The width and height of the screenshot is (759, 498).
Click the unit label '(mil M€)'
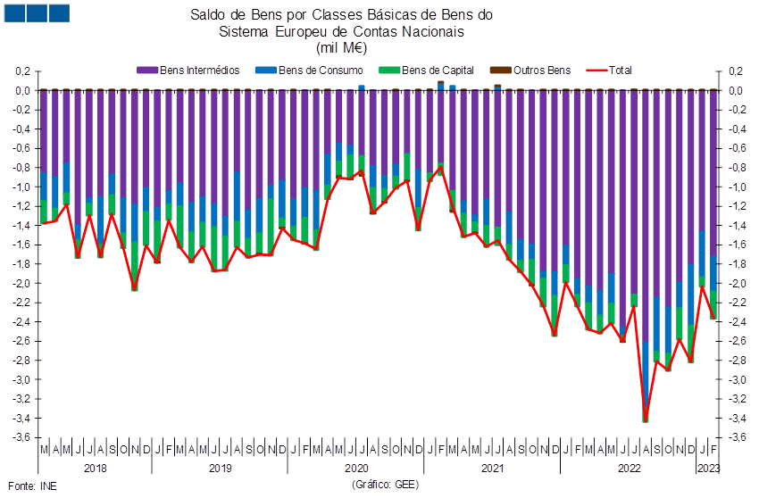coord(341,48)
